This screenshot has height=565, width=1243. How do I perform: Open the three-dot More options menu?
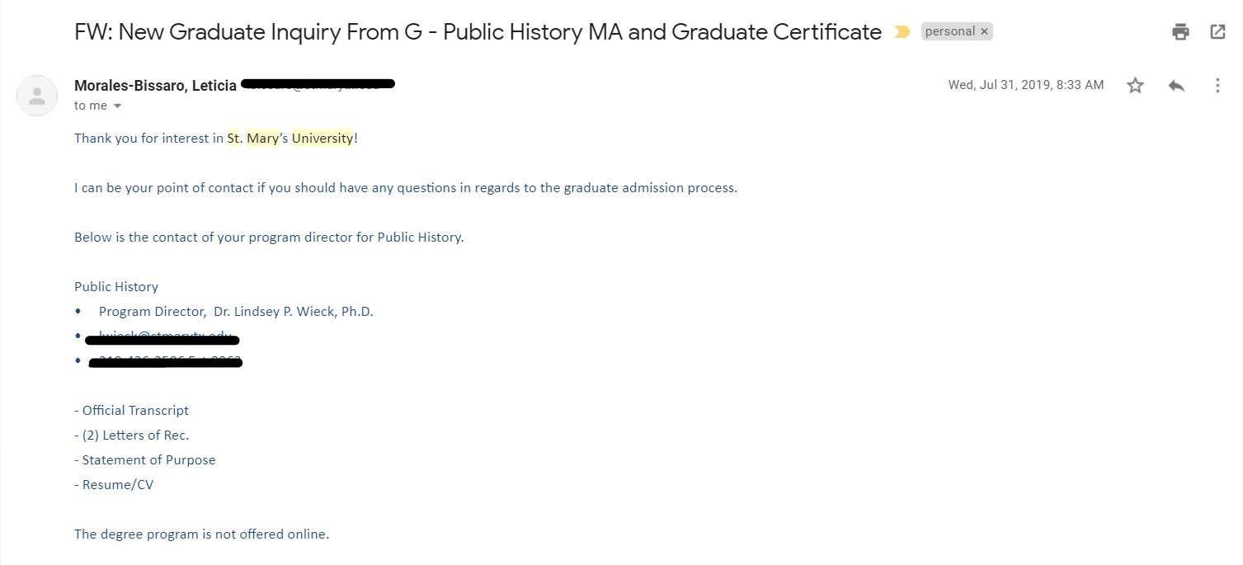pos(1217,85)
